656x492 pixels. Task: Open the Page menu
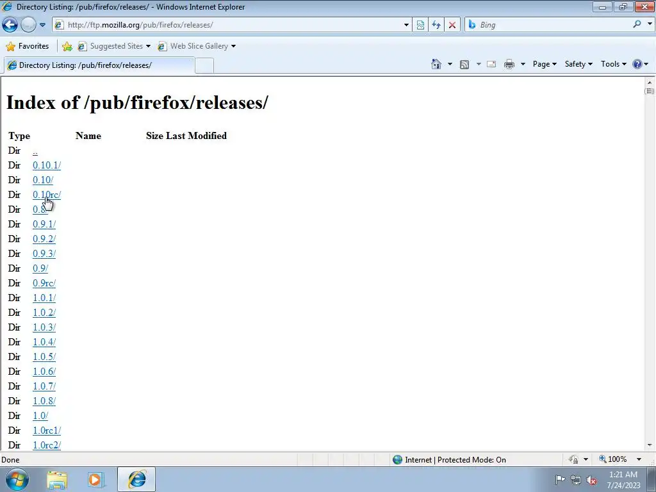coord(545,64)
